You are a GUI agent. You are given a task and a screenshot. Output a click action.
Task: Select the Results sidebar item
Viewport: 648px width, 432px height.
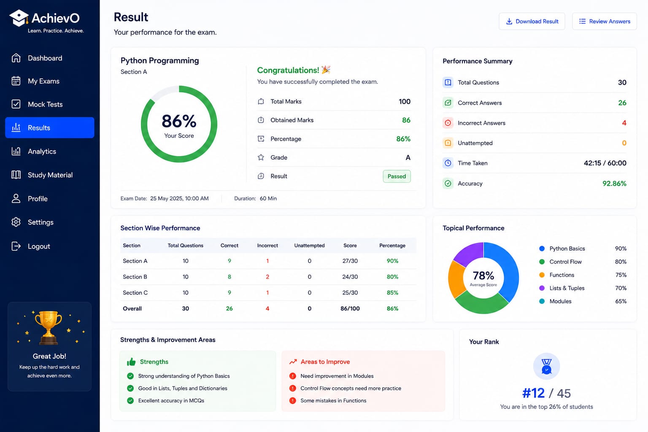[x=49, y=127]
